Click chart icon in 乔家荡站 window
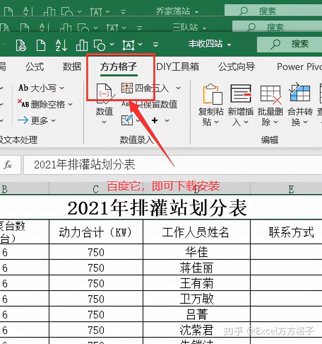Viewport: 322px width, 344px height. tap(49, 11)
